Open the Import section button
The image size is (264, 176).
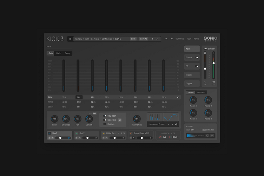192,75
